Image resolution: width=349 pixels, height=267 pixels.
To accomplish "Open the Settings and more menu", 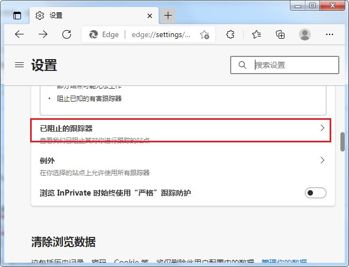I will pos(330,34).
